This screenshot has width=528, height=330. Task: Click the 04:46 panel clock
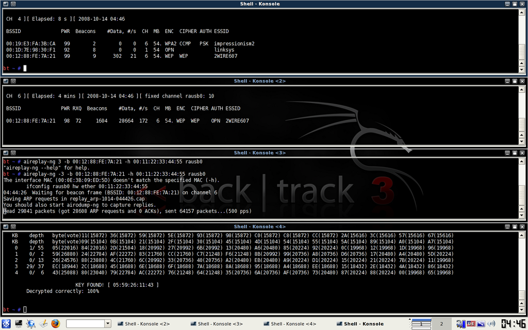click(513, 324)
